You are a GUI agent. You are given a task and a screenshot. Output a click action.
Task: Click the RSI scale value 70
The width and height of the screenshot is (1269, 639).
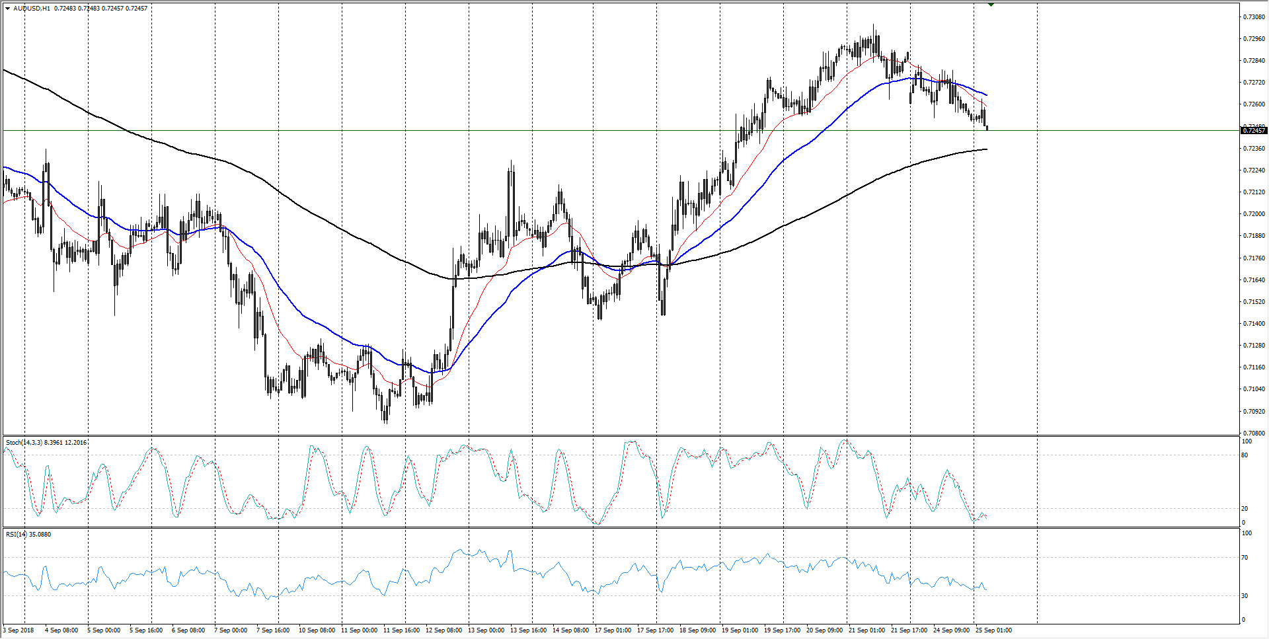coord(1245,558)
